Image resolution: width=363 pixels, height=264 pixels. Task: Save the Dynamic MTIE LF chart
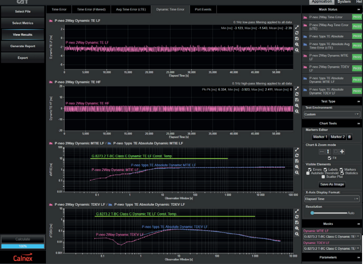(297, 161)
